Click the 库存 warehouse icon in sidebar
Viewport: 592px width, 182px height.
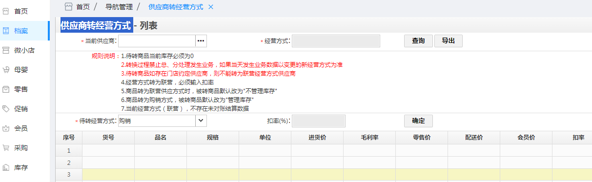point(6,167)
